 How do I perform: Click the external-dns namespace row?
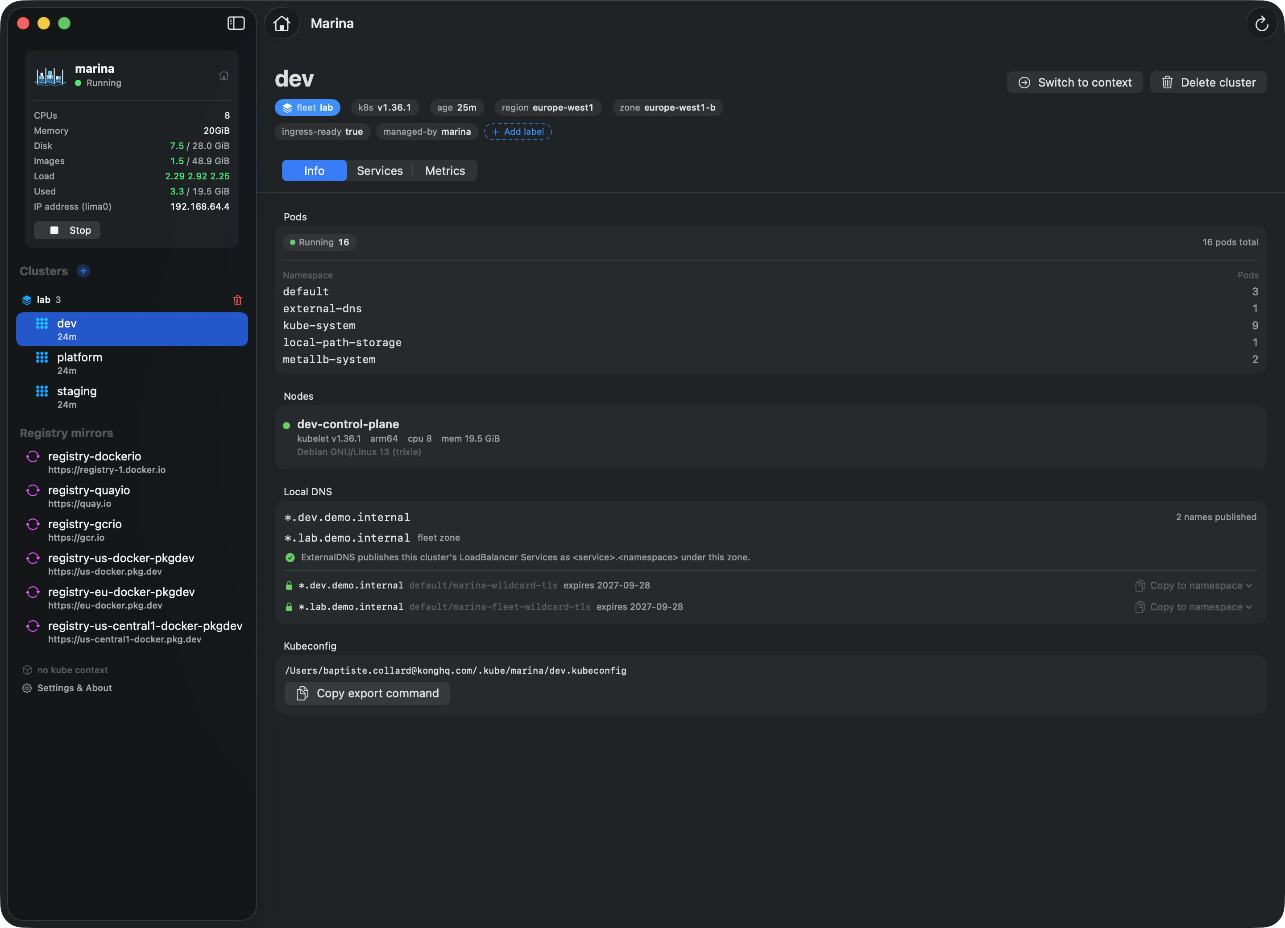[771, 309]
